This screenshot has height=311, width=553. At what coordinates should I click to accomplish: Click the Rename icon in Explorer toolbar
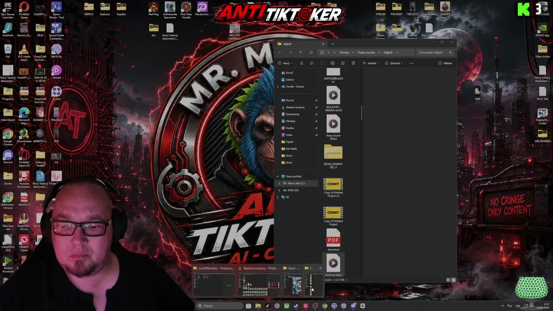[333, 63]
